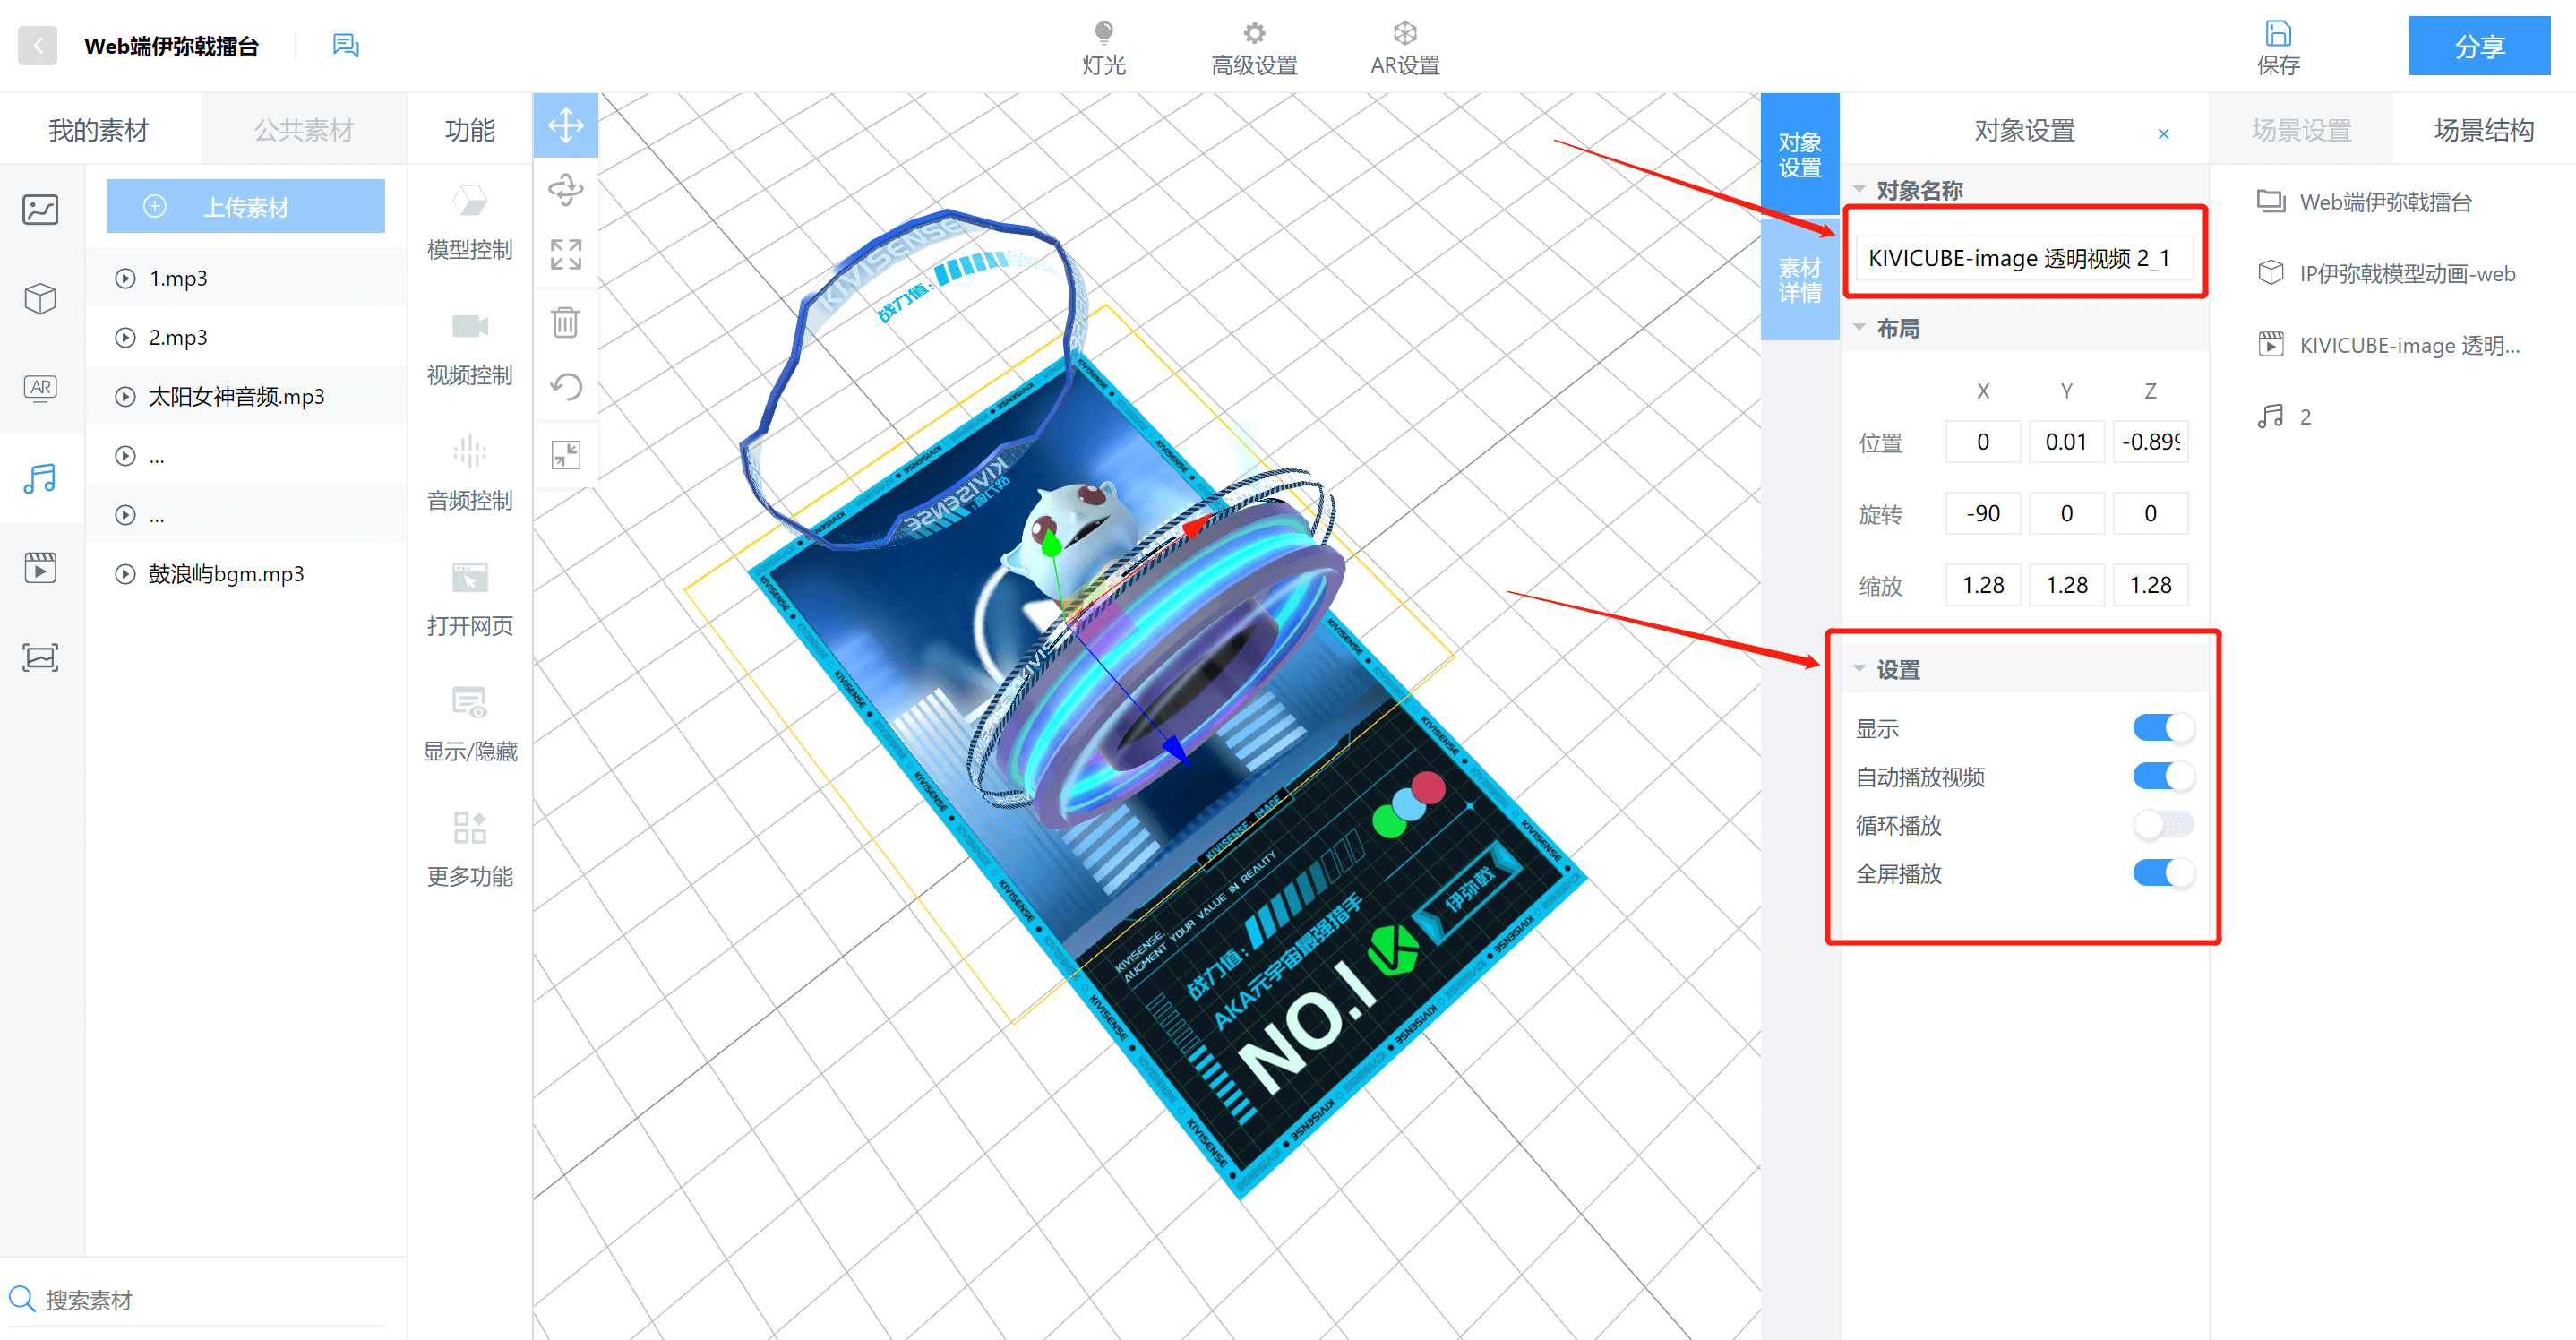Close the 对象设置 panel
The width and height of the screenshot is (2576, 1340).
tap(2163, 133)
